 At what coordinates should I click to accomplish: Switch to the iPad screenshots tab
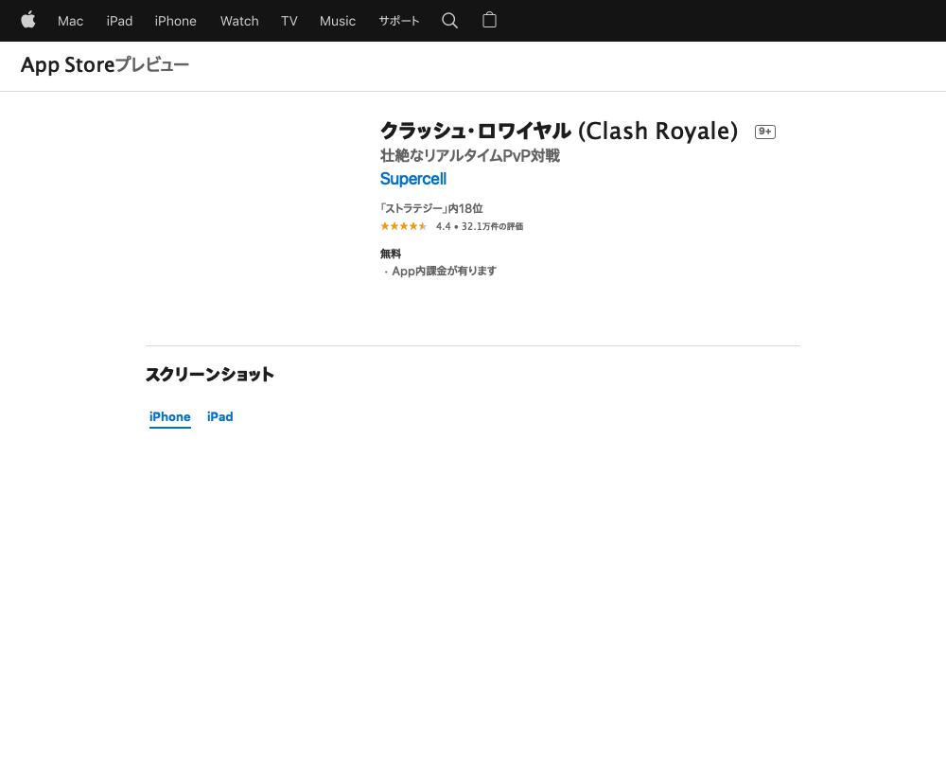tap(219, 416)
